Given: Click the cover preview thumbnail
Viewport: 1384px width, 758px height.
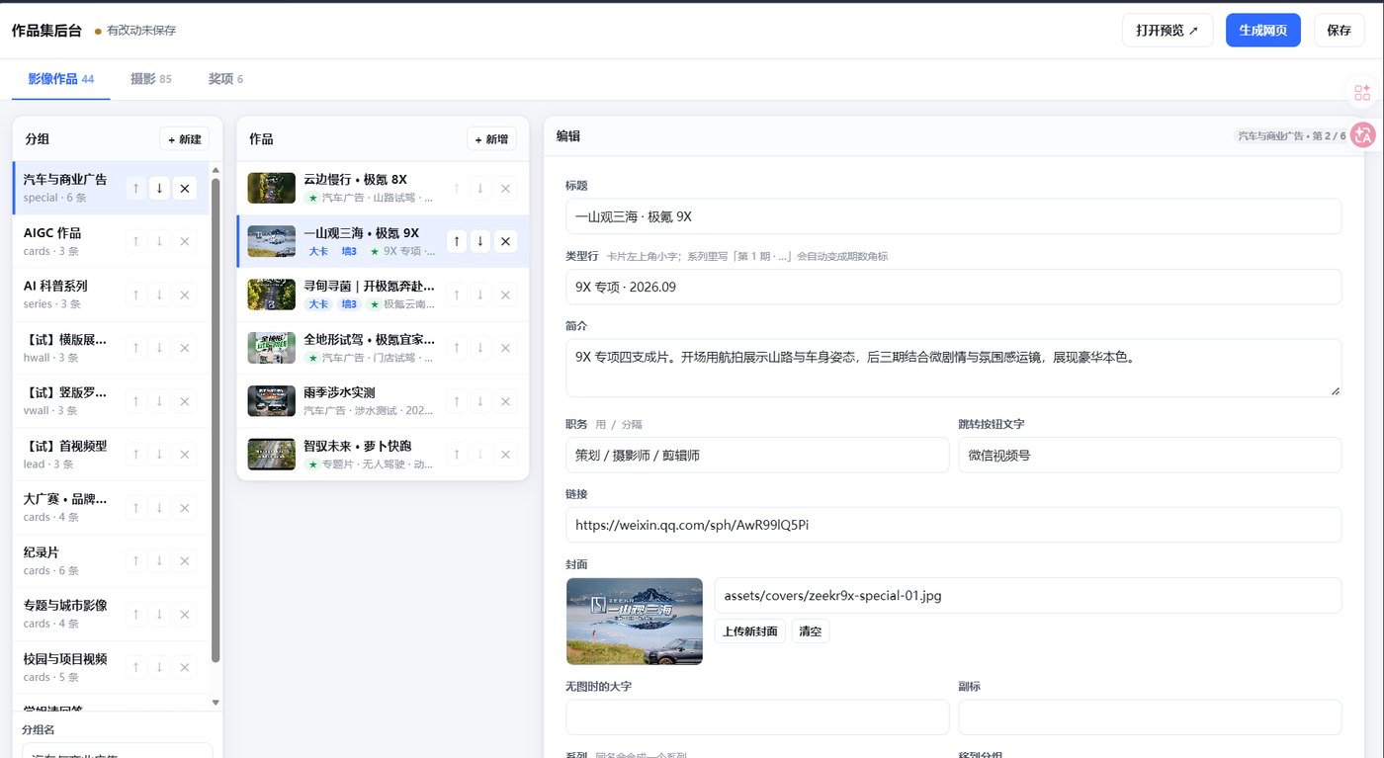Looking at the screenshot, I should (x=635, y=622).
